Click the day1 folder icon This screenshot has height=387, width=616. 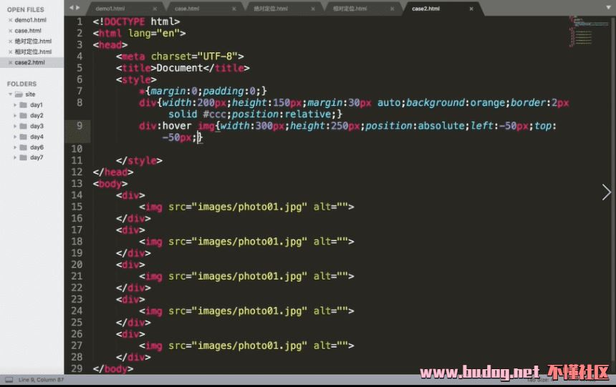coord(23,105)
